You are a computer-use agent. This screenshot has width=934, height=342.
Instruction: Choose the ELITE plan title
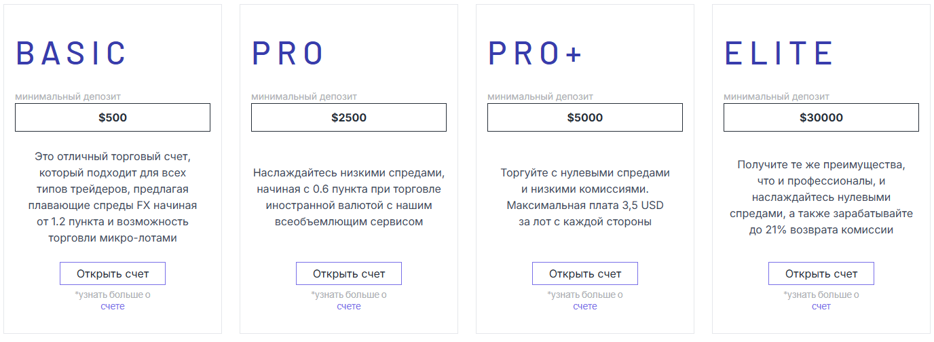click(x=779, y=54)
